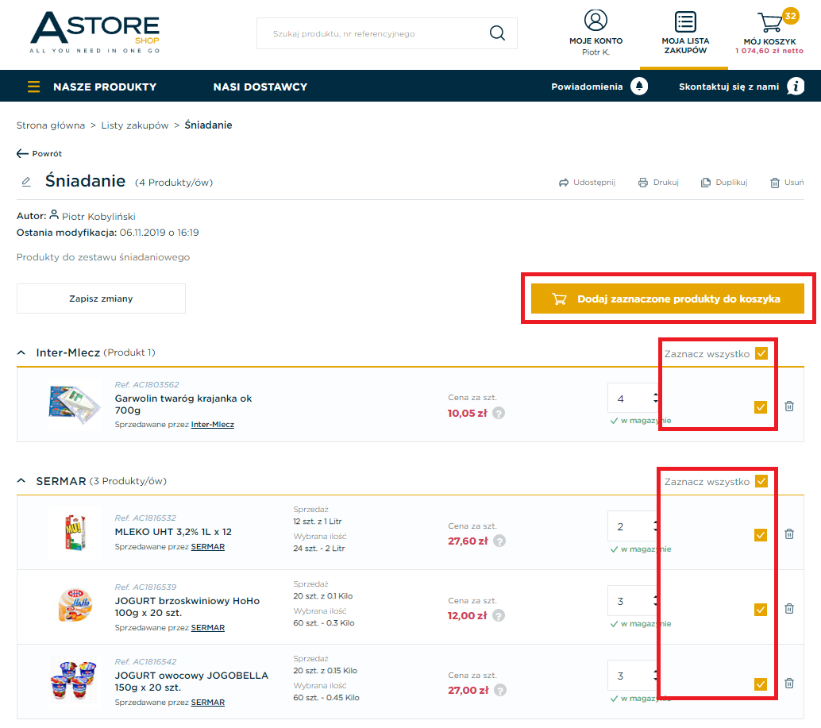This screenshot has width=821, height=728.
Task: Open SERMAR seller link under JOGURT brzoskwiniowy
Action: 208,627
